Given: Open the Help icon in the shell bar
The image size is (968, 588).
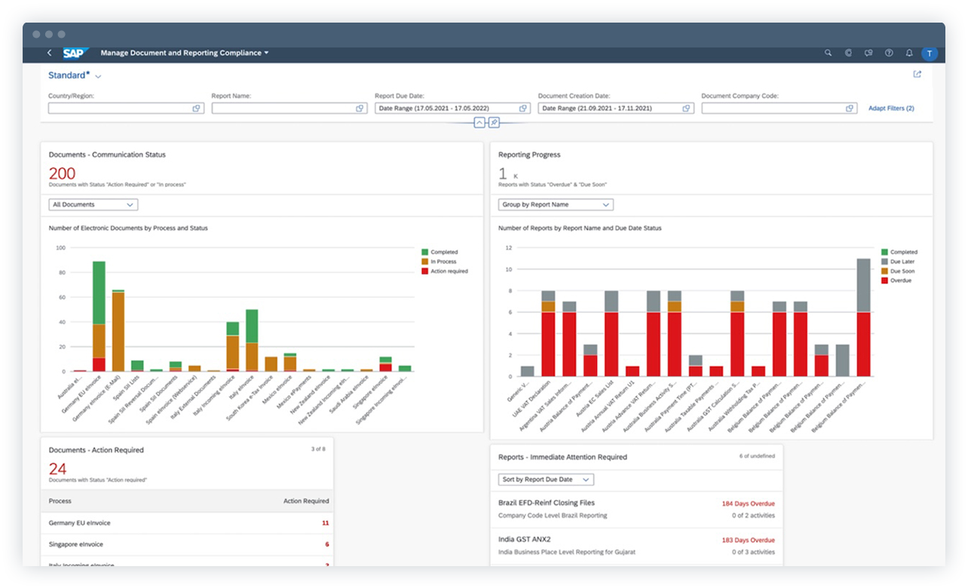Looking at the screenshot, I should (889, 54).
